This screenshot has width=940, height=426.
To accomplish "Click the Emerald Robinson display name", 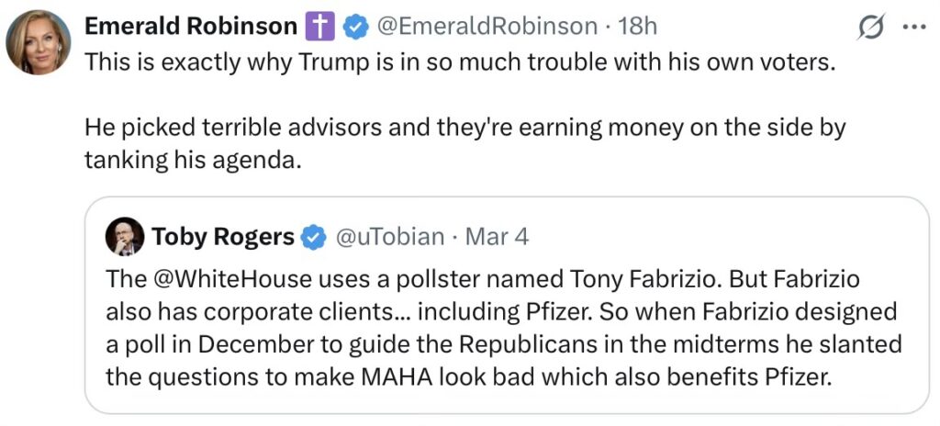I will 191,27.
